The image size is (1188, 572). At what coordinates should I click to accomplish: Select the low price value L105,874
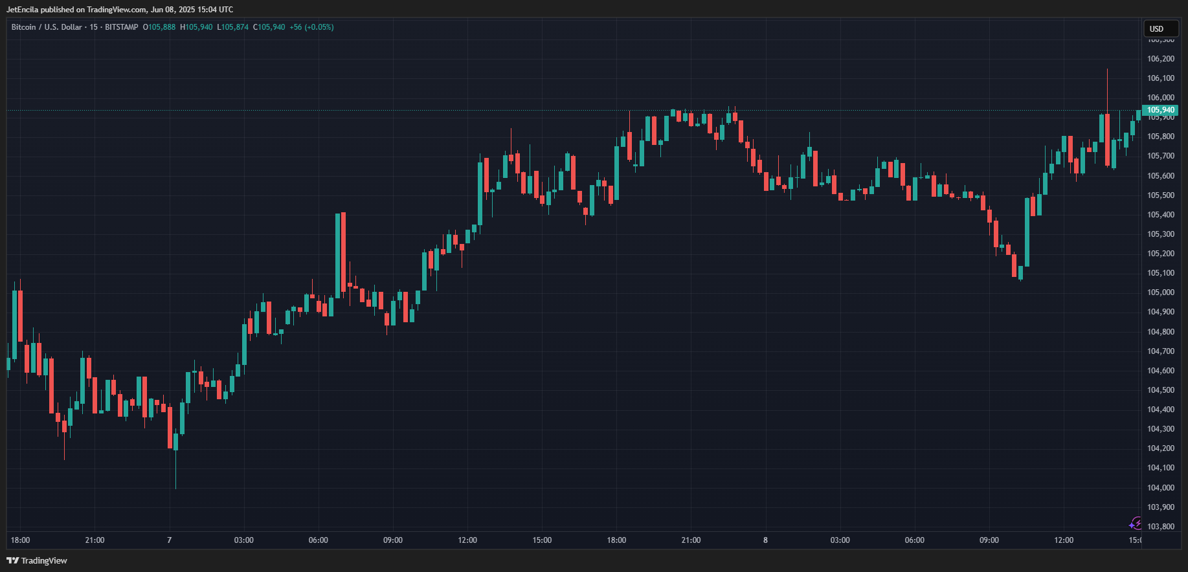pyautogui.click(x=232, y=27)
